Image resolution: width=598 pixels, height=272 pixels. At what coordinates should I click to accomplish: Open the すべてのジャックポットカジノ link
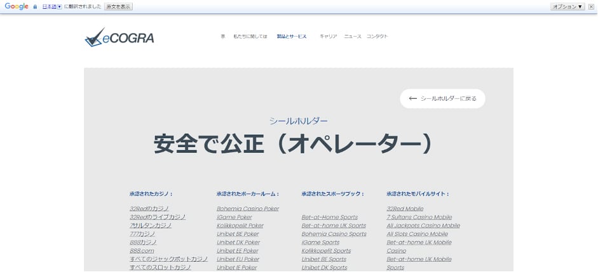[x=168, y=259]
